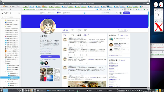
Task: Click the tweet button under profile bio
Action: coord(50,56)
